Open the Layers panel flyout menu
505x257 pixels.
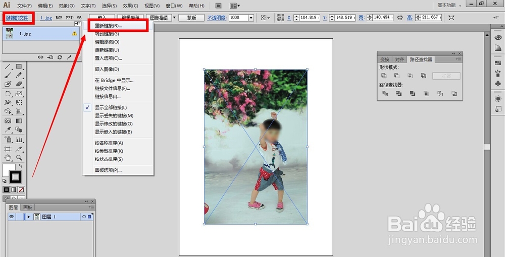(x=91, y=207)
